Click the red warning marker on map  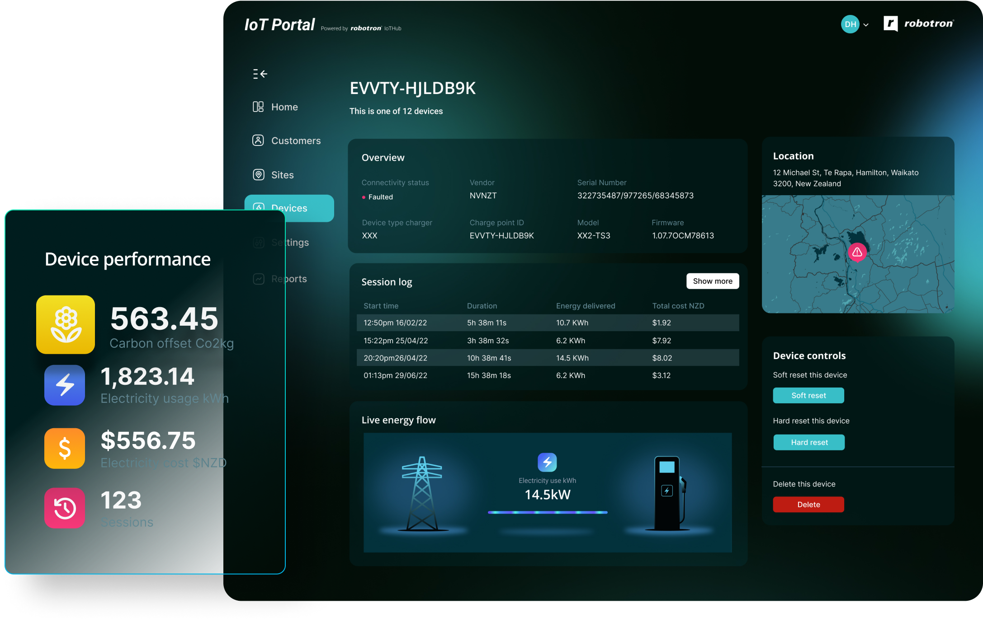(x=857, y=253)
